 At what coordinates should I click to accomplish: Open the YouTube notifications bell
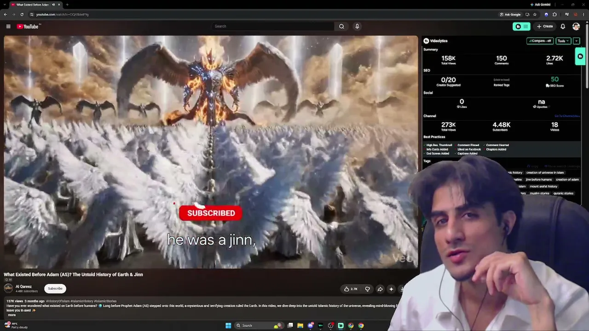(563, 26)
